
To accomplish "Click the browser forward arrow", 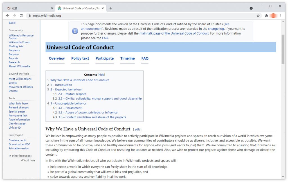I will (x=14, y=16).
